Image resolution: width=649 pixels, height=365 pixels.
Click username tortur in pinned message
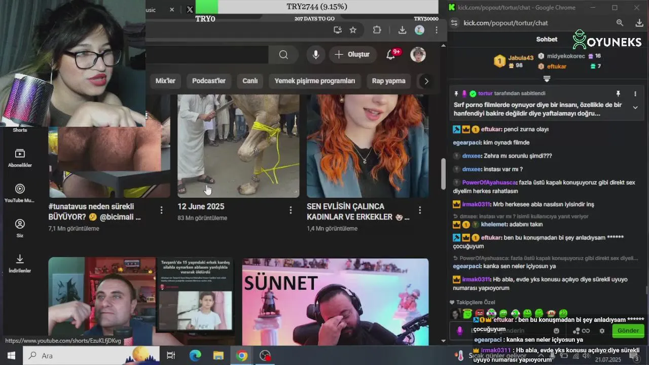485,94
